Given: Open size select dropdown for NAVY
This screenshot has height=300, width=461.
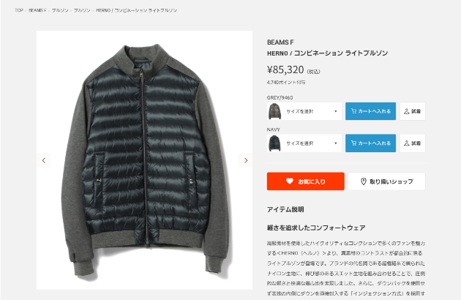Looking at the screenshot, I should click(x=312, y=143).
